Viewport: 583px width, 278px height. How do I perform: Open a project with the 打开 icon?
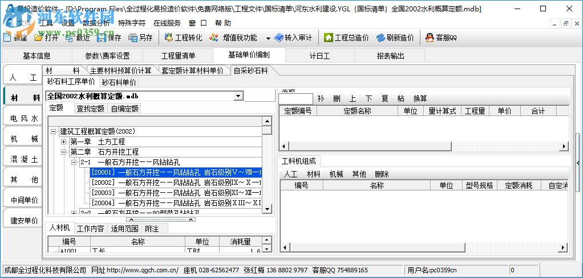click(39, 38)
